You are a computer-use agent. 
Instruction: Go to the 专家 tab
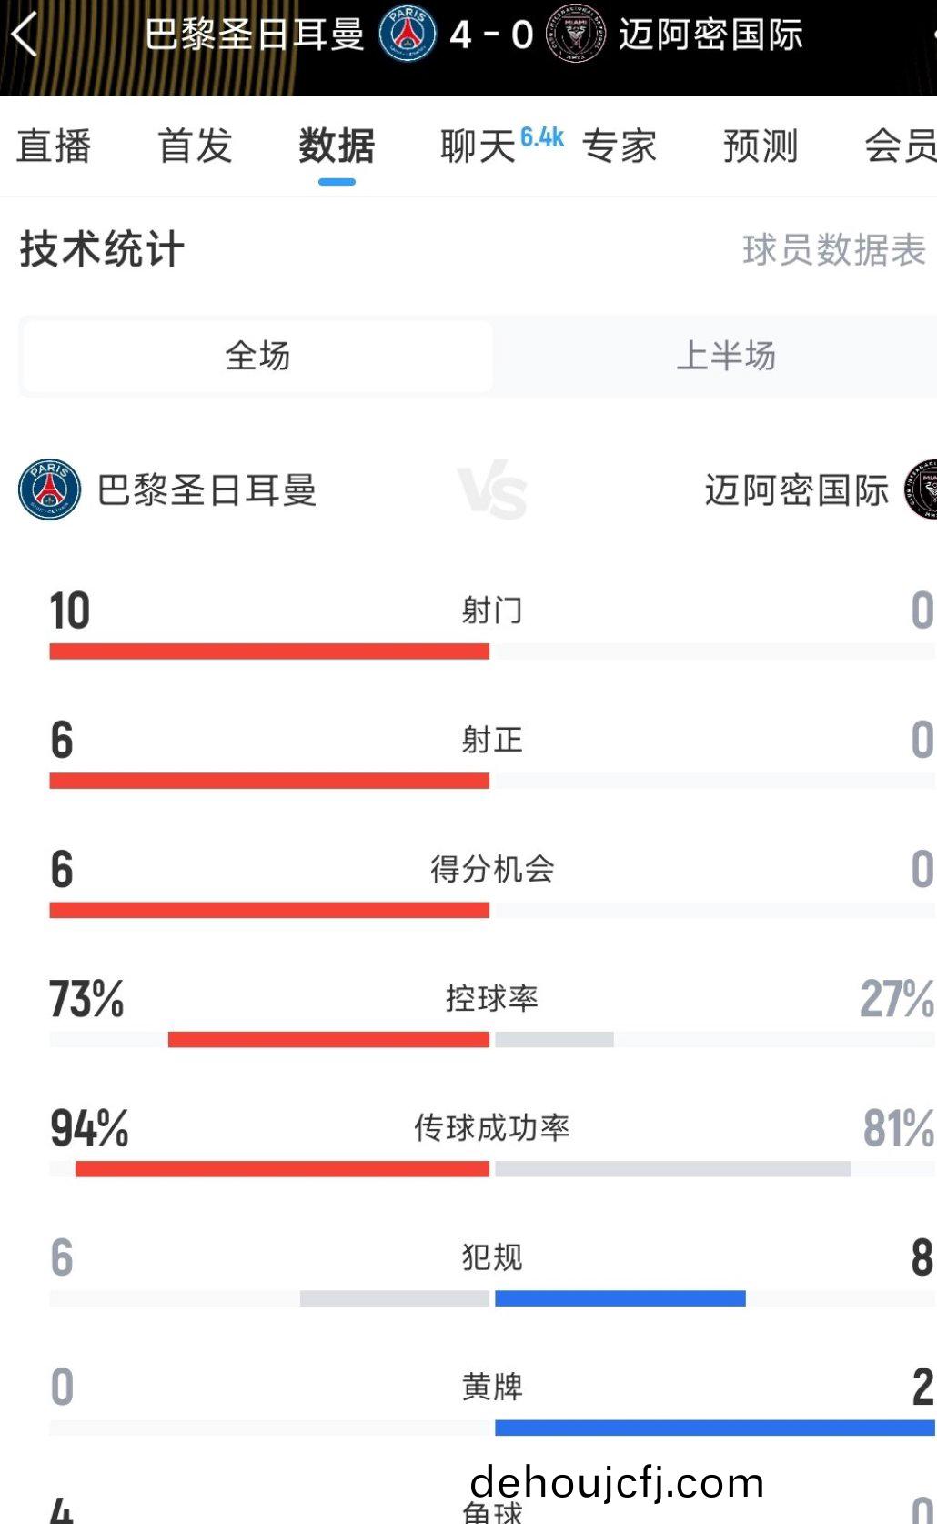(620, 146)
